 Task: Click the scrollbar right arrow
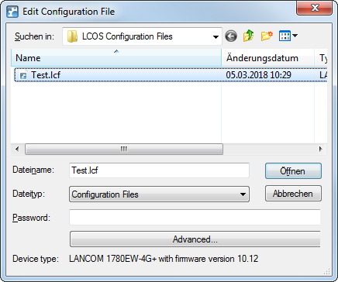point(321,149)
